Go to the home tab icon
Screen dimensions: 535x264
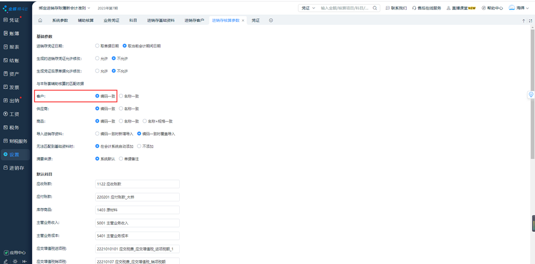point(40,20)
